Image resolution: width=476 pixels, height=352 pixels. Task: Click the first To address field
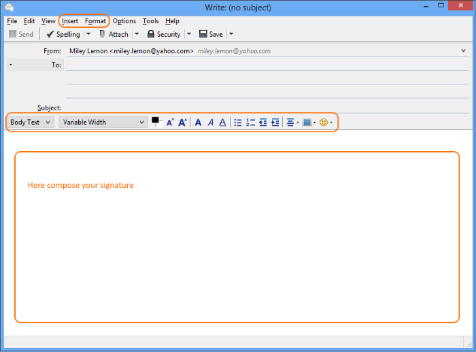[267, 65]
